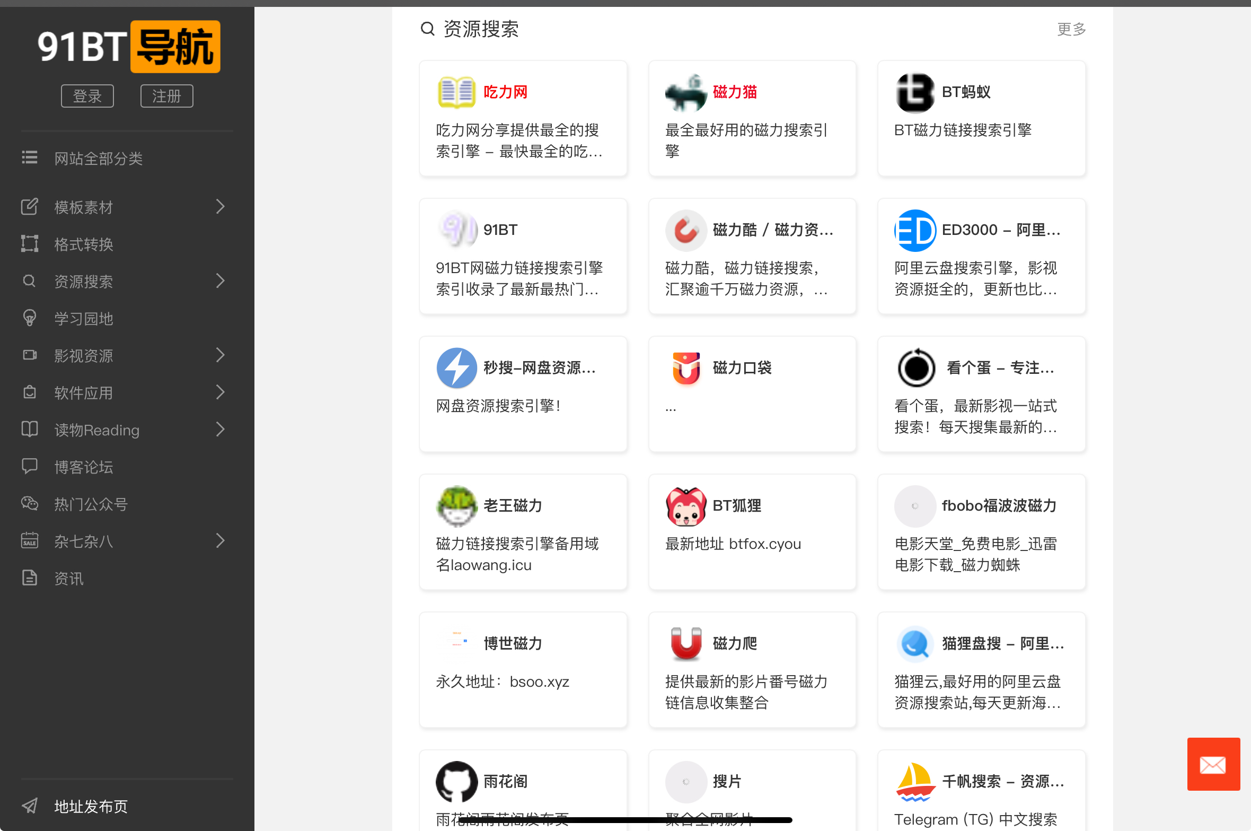Click the 软件应用 bag icon
Image resolution: width=1251 pixels, height=831 pixels.
[x=30, y=392]
